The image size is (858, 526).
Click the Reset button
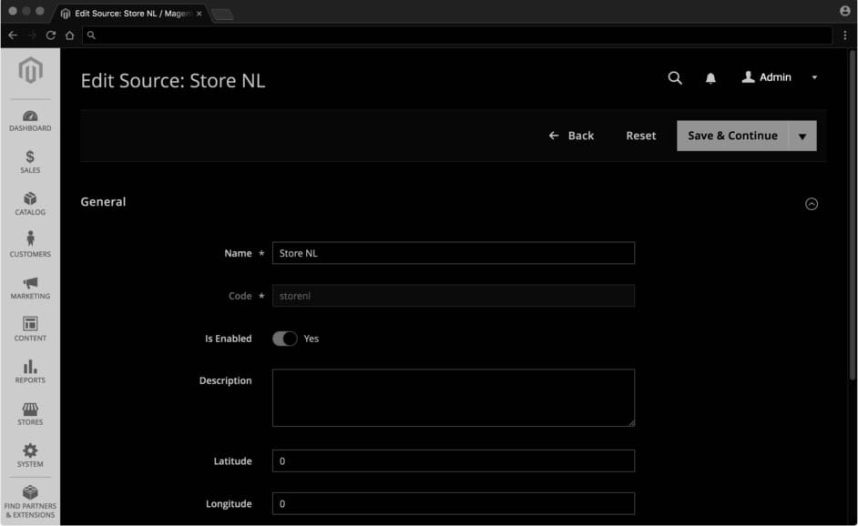click(x=640, y=136)
